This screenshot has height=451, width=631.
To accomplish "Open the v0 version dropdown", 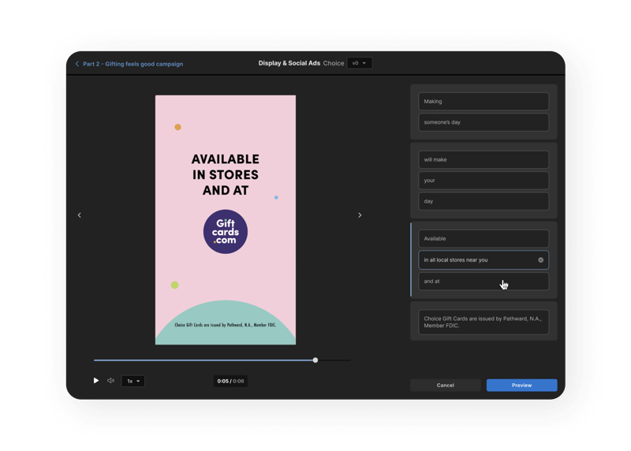I will coord(360,63).
